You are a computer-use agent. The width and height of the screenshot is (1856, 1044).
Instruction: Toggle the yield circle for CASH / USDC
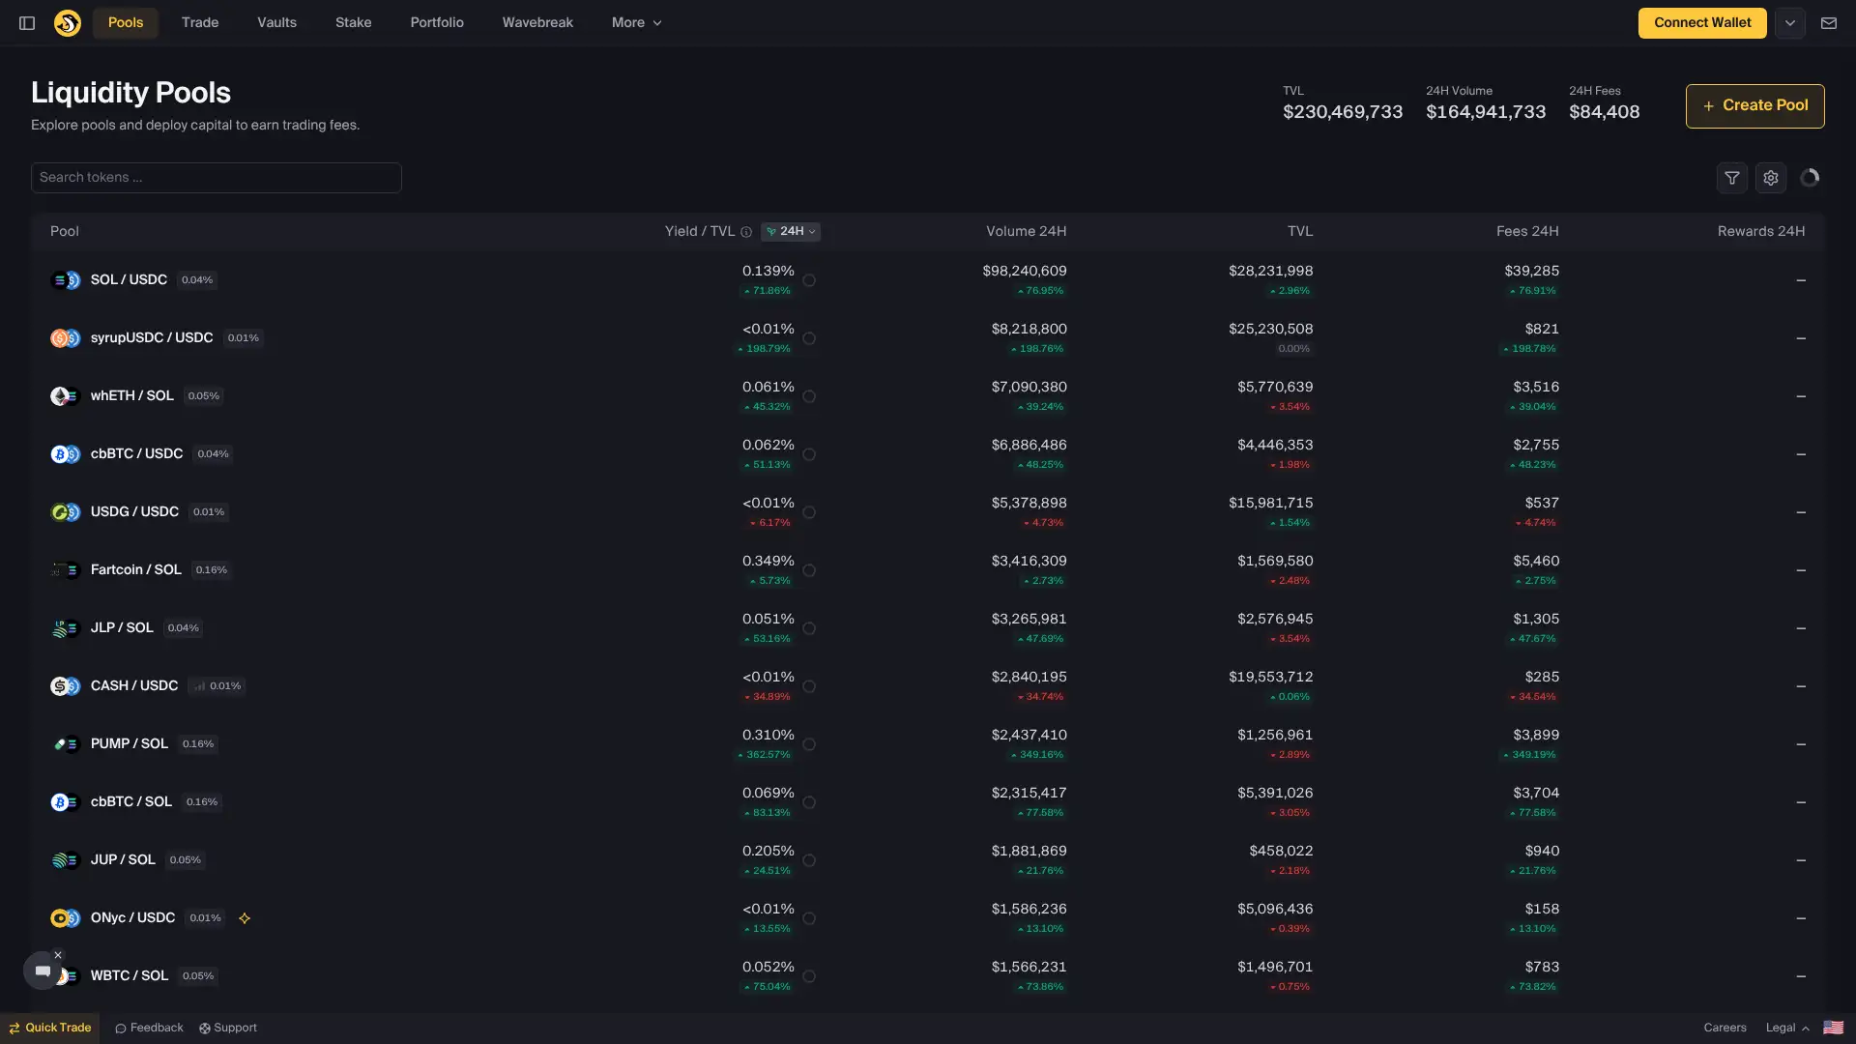[x=809, y=686]
